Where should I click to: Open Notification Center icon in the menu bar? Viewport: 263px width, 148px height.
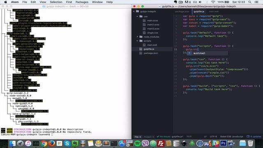(256, 2)
